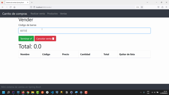Open green Camtasia icon in taskbar
The width and height of the screenshot is (169, 95).
click(37, 92)
